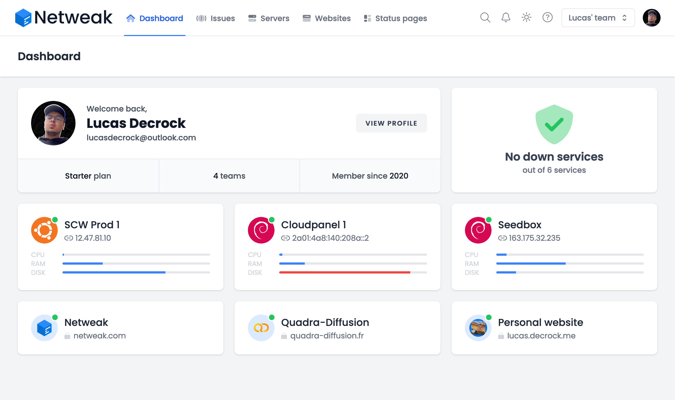Click the Debian icon on Cloudpanel 1 card
This screenshot has height=400, width=675.
point(261,230)
